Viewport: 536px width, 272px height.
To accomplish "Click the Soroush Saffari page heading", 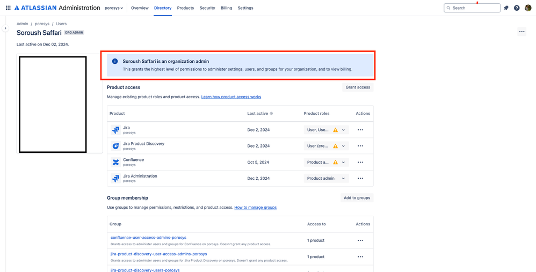I will point(39,33).
